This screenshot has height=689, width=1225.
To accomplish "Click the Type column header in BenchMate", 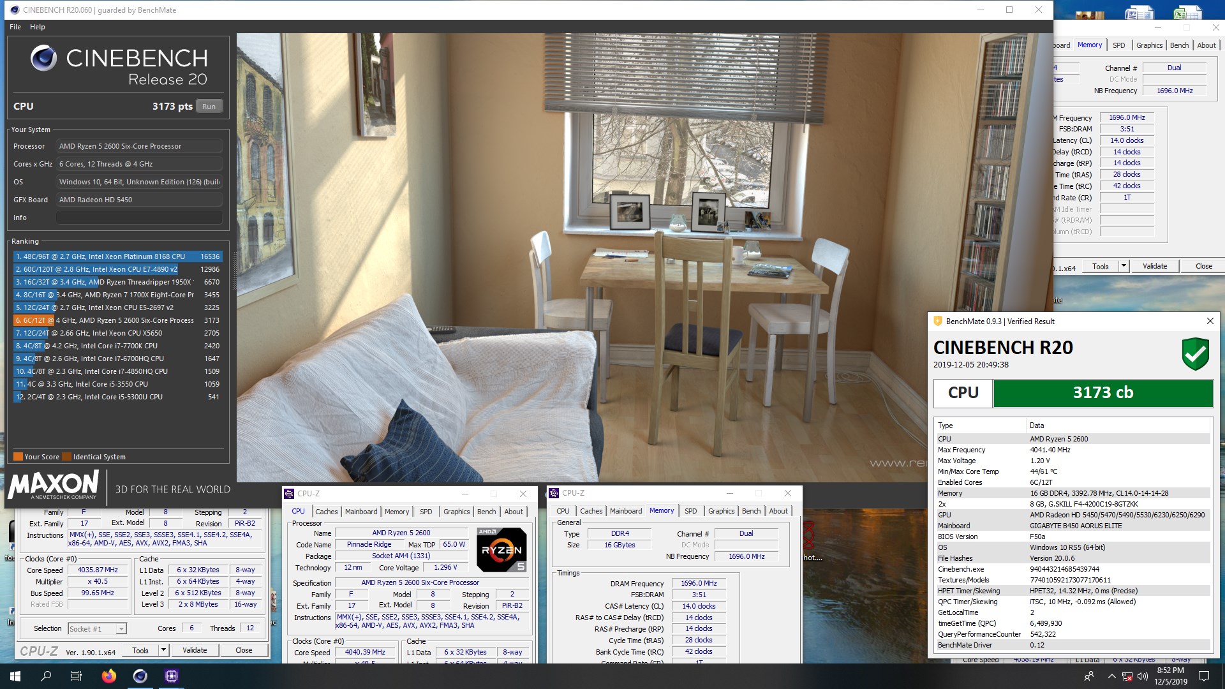I will 981,426.
